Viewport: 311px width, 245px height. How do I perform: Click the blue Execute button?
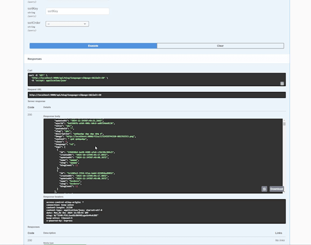tap(93, 46)
